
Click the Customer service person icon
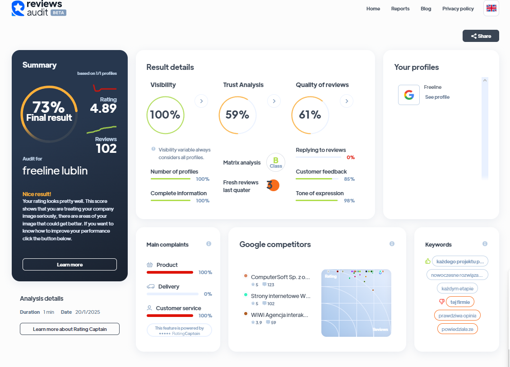click(x=149, y=308)
